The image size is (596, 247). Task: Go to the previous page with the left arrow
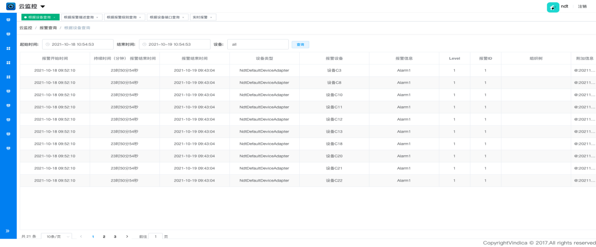point(81,236)
